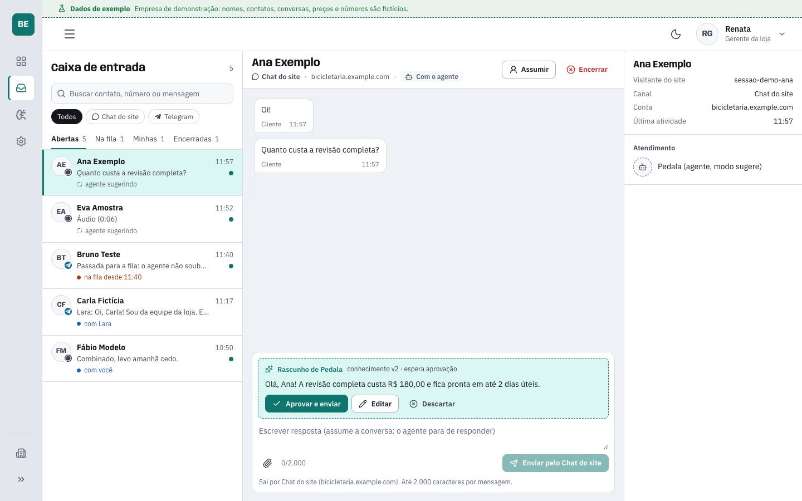Click the flask icon in the demo banner
This screenshot has width=802, height=501.
62,9
